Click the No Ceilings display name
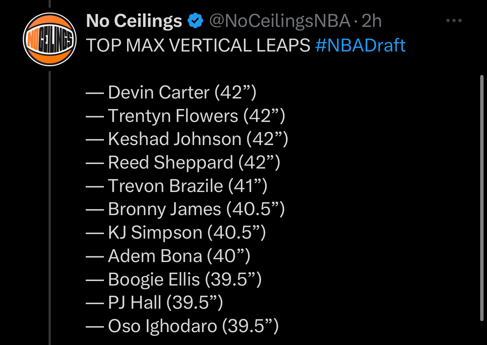The width and height of the screenshot is (487, 345). 134,21
